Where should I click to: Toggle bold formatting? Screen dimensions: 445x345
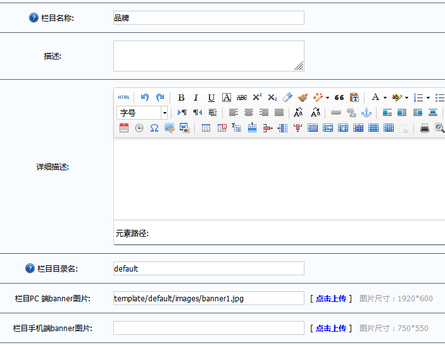181,97
